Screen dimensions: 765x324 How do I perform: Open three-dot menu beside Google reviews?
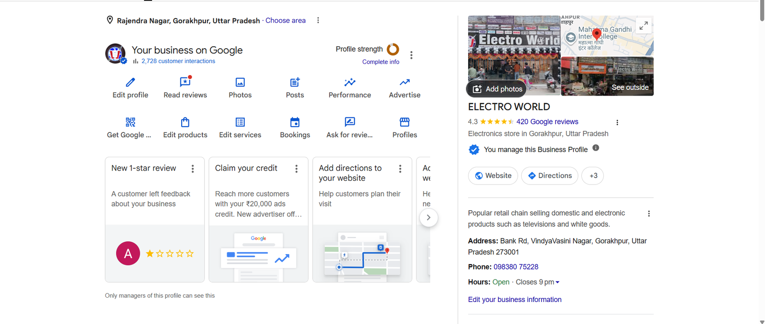617,122
